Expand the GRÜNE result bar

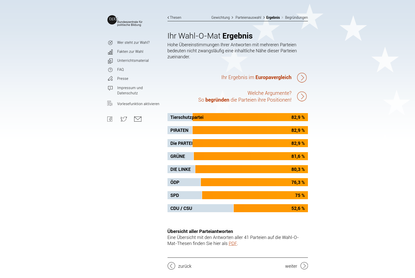[237, 156]
